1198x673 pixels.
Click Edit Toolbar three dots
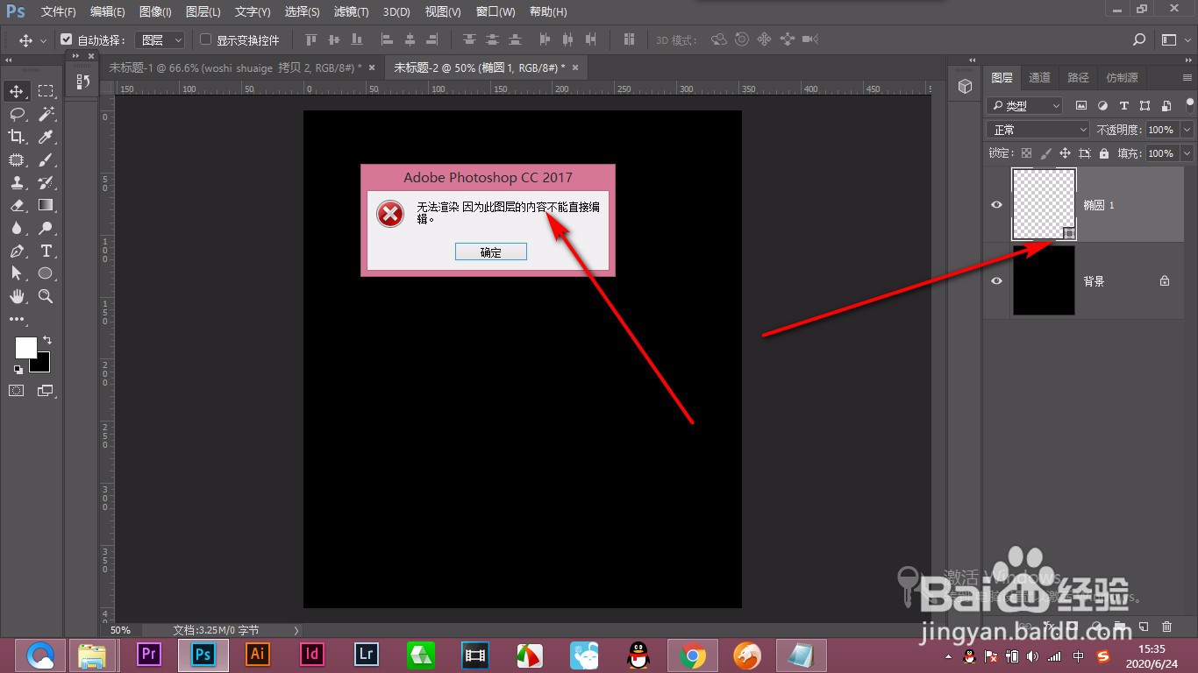click(x=17, y=319)
